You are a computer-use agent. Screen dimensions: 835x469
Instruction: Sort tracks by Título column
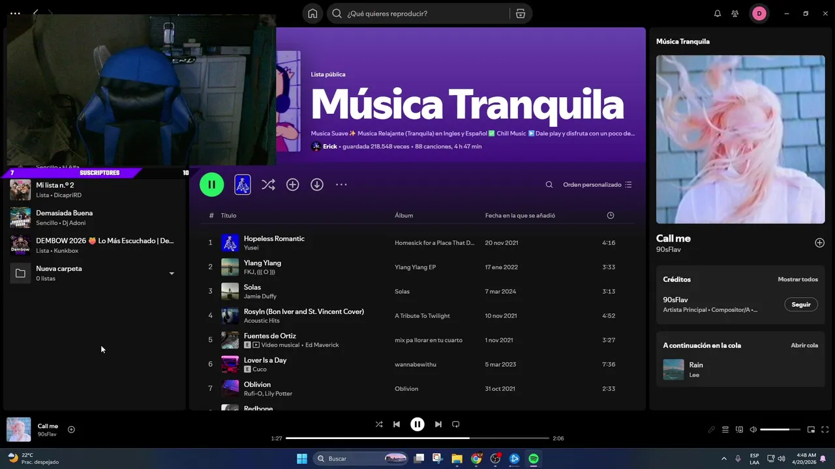click(228, 216)
